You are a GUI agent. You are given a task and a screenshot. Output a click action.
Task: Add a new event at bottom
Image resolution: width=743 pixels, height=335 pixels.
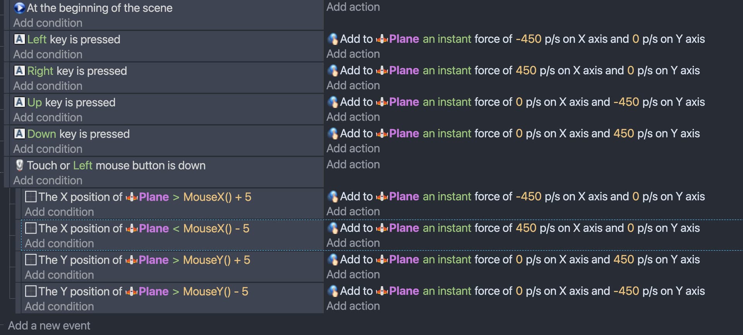coord(49,325)
